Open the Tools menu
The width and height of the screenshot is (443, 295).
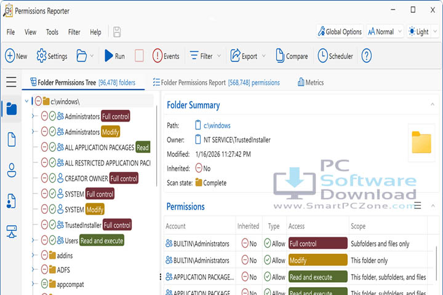click(52, 32)
